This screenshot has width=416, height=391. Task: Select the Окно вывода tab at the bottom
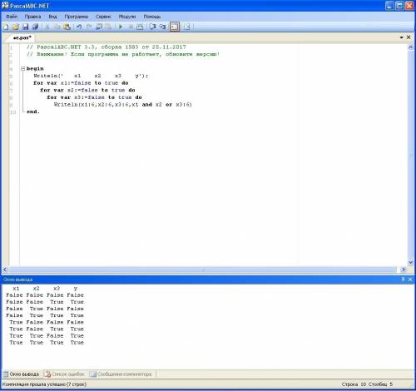[22, 374]
